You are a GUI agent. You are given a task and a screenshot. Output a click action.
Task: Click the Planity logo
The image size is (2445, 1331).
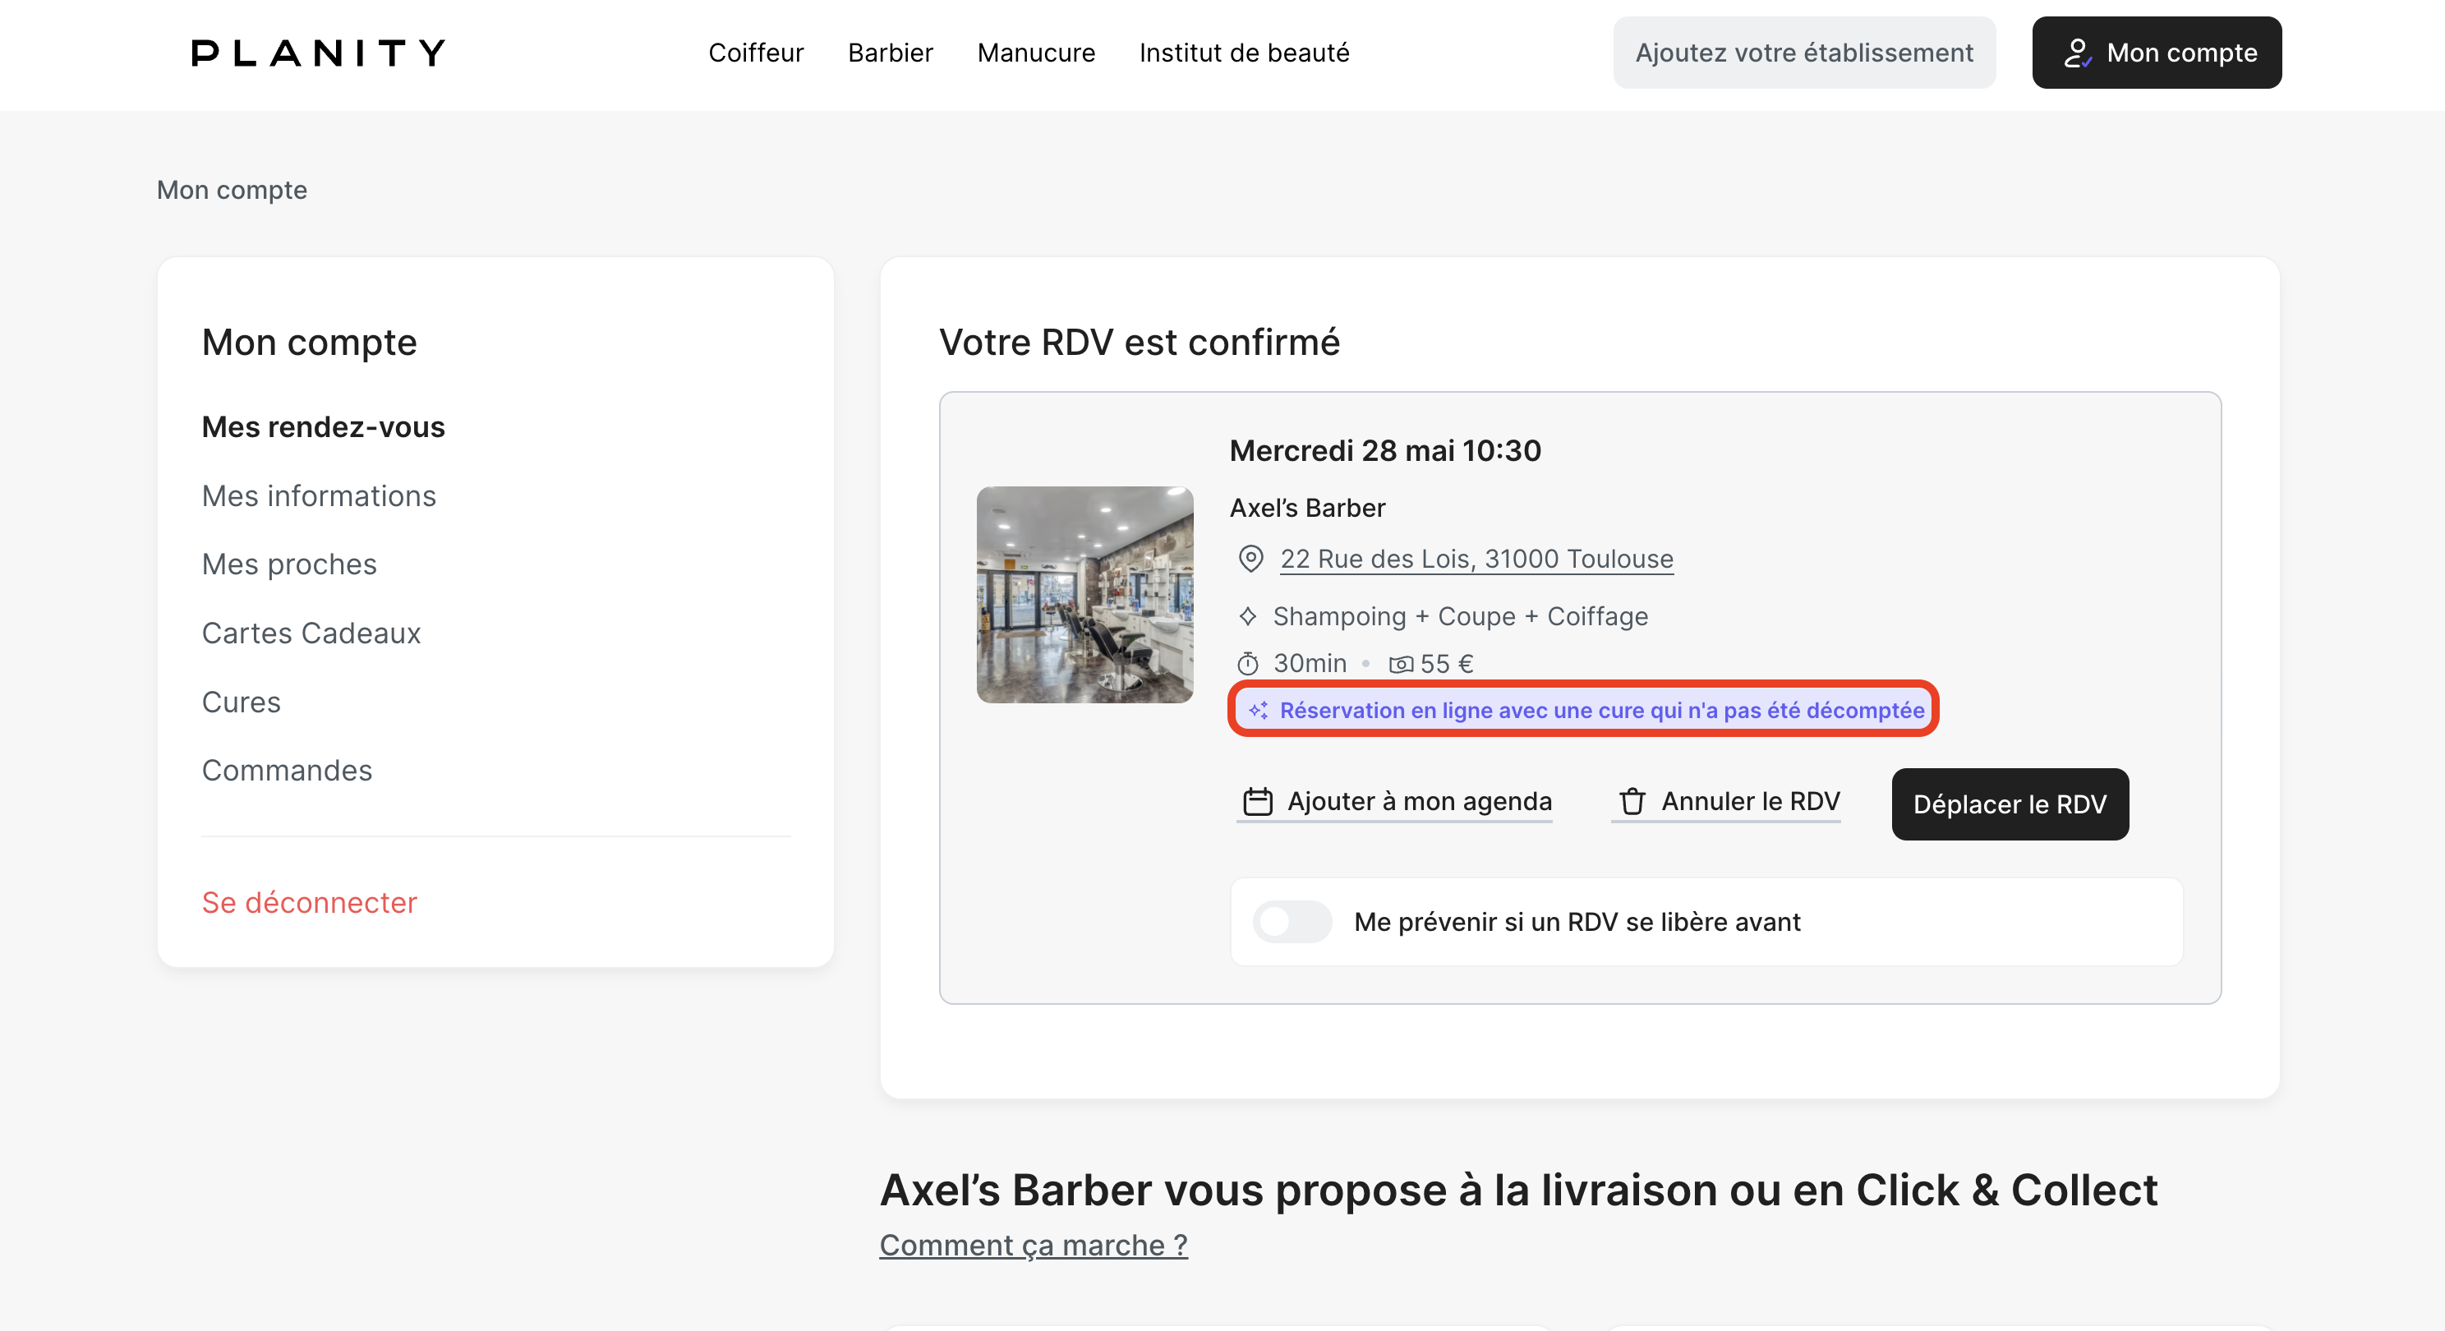[x=318, y=53]
